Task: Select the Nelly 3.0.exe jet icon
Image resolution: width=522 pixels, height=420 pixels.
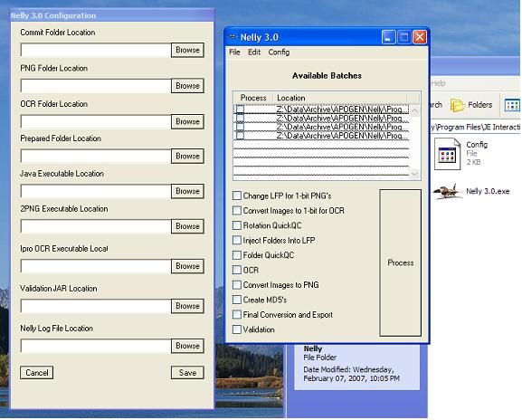Action: click(448, 192)
